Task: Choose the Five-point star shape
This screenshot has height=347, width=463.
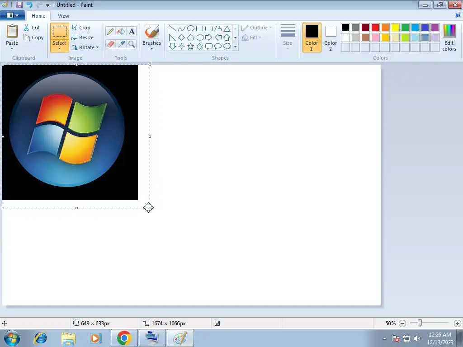Action: (x=191, y=47)
